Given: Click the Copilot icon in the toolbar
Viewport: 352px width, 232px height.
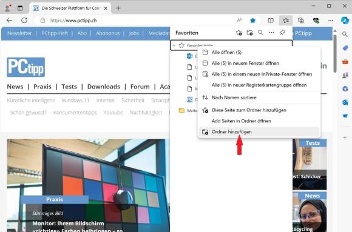Looking at the screenshot, I should [345, 21].
